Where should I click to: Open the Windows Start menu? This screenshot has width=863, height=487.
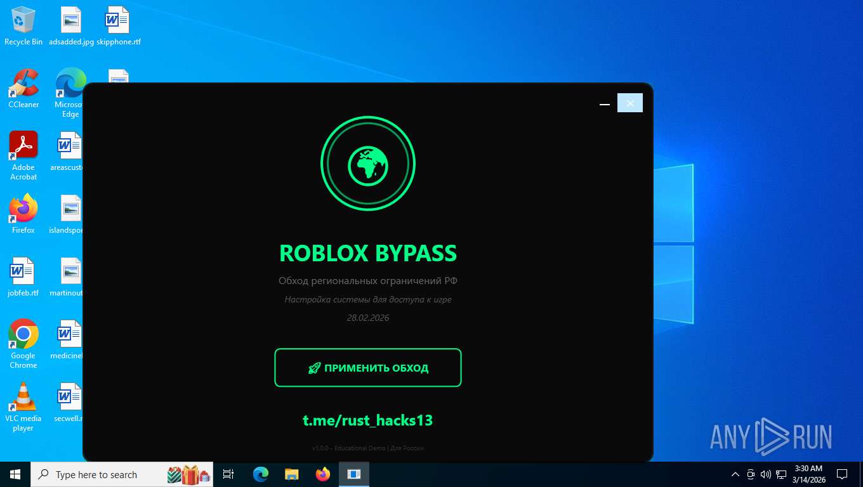(15, 474)
